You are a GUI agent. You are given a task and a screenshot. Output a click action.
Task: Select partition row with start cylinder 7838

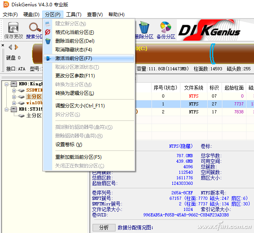click(194, 112)
